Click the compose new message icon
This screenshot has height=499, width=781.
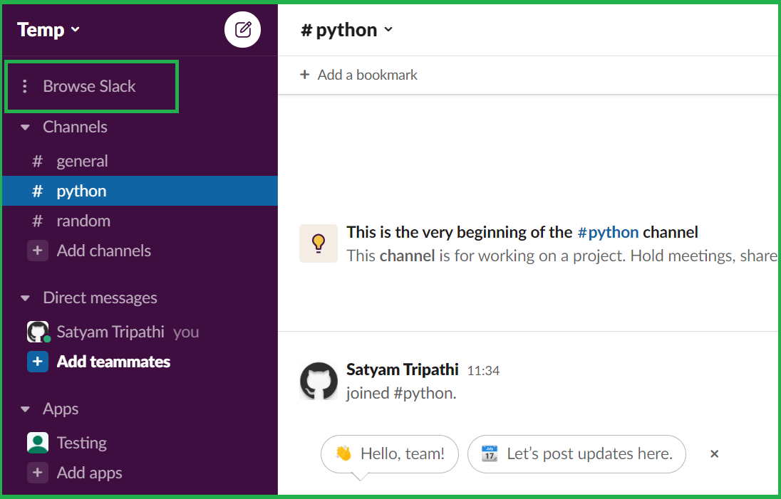(x=243, y=30)
